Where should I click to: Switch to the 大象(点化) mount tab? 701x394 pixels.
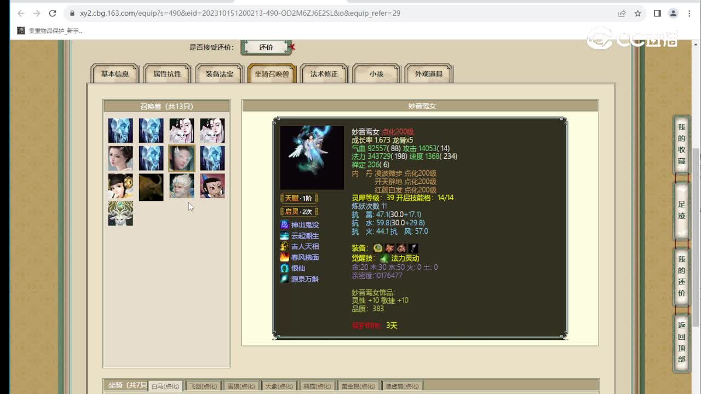[279, 386]
